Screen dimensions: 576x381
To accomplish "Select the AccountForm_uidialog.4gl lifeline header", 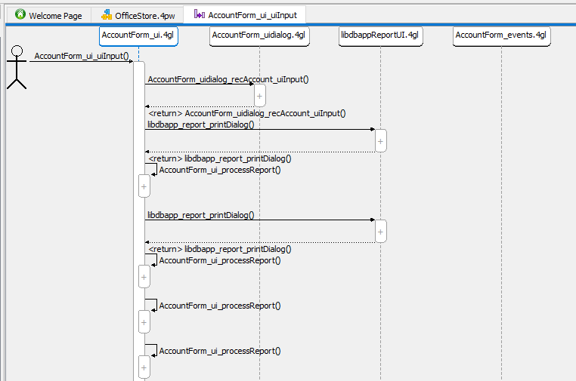I will pyautogui.click(x=259, y=36).
